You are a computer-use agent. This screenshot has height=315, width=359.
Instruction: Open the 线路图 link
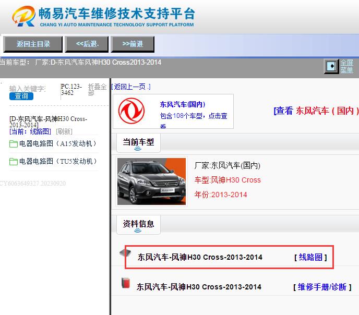pos(310,257)
